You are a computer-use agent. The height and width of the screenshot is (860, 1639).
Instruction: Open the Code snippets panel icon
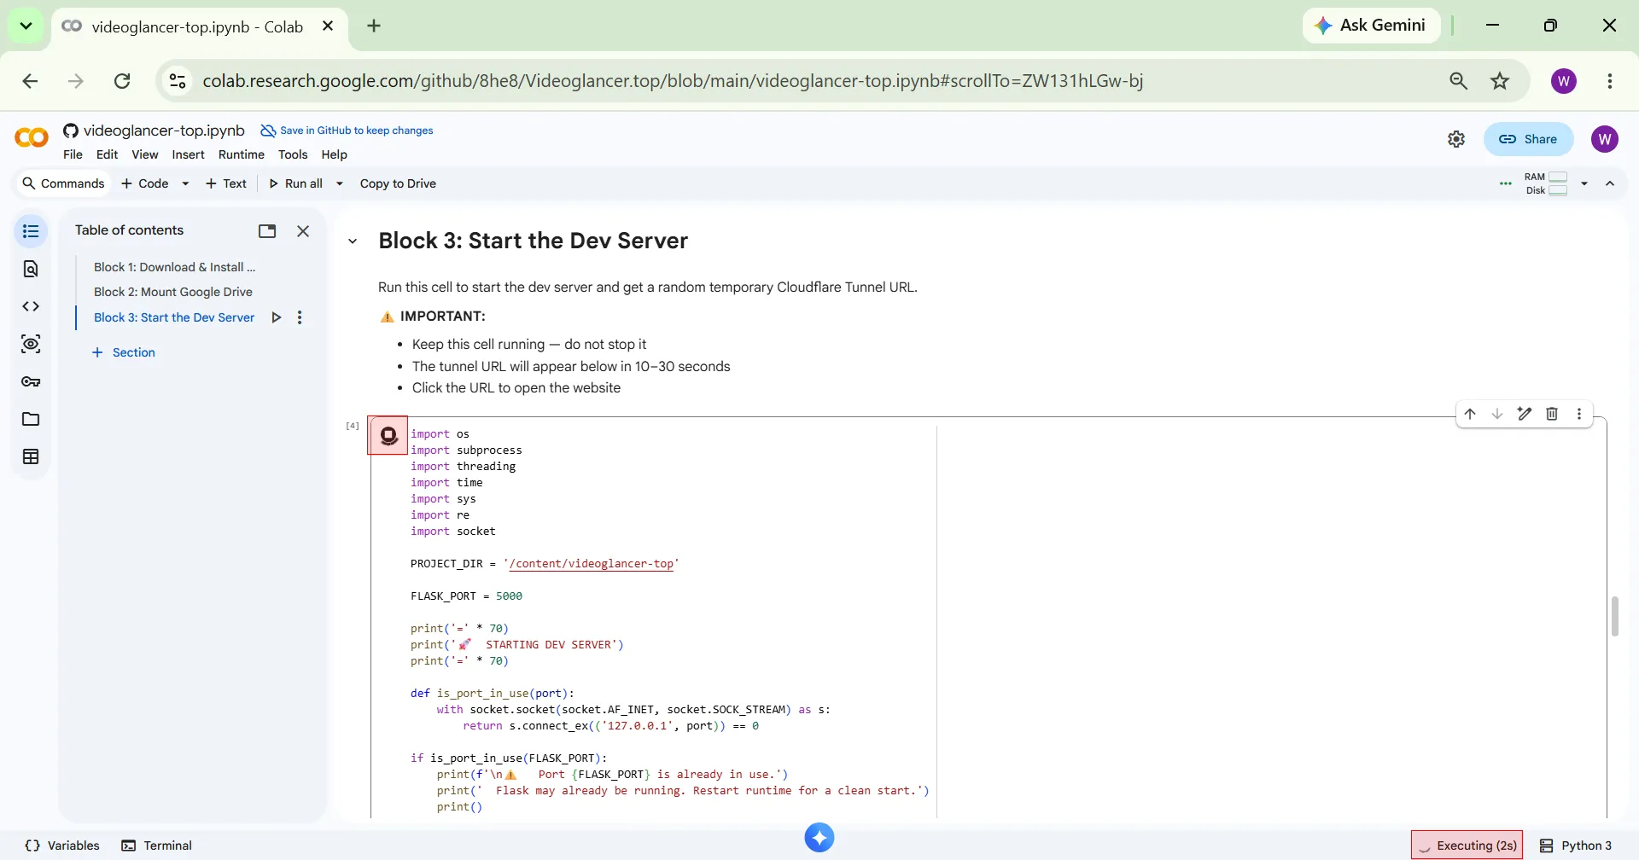pos(31,306)
